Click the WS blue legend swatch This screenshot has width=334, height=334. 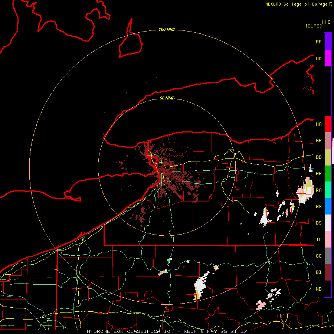[x=328, y=206]
